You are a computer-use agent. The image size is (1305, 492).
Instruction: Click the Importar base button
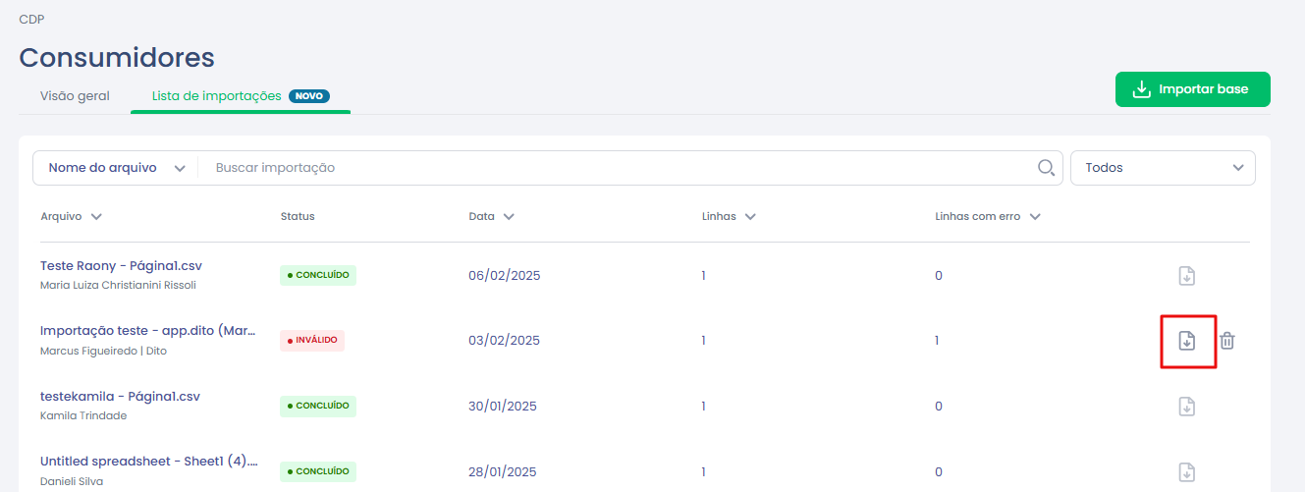coord(1193,89)
